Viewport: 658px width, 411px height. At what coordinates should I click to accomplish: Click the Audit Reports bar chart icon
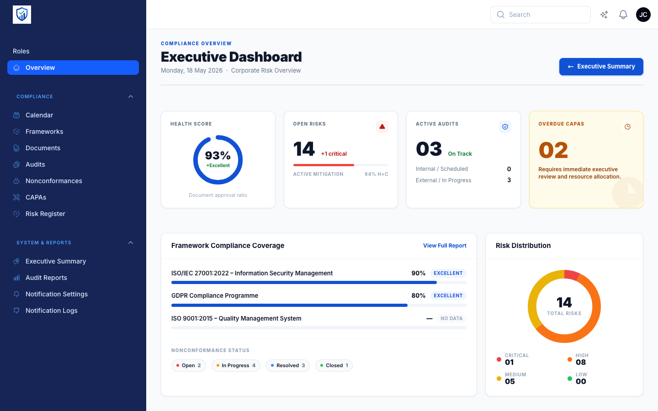coord(16,278)
